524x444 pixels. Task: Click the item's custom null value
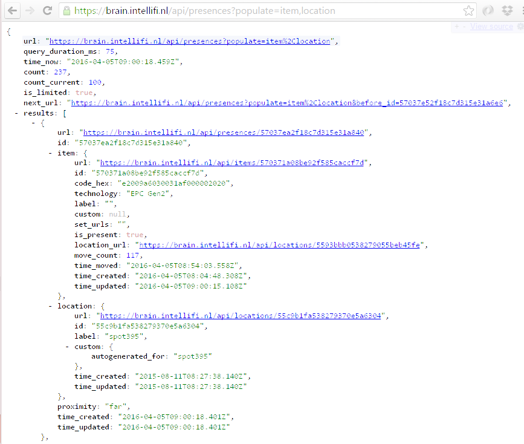[x=117, y=214]
